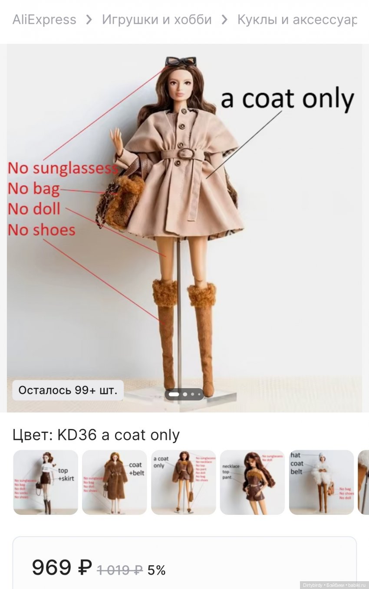Click the Осталось 99+ шт. stock badge
The width and height of the screenshot is (369, 589).
[x=68, y=390]
